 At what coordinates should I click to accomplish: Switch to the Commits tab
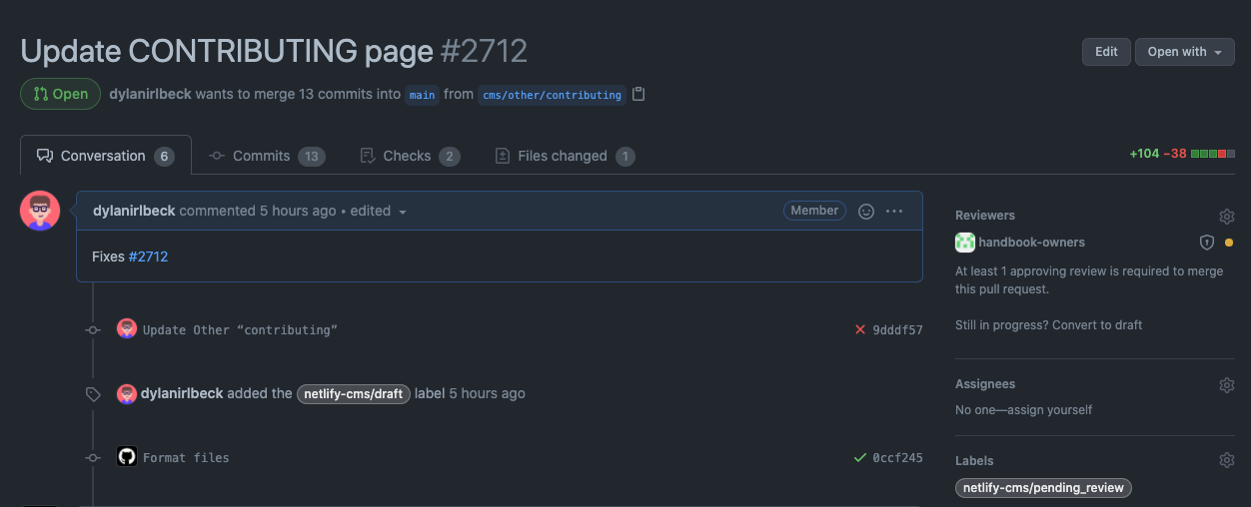coord(266,156)
